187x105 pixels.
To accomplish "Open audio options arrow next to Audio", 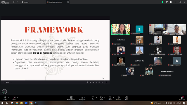I will (x=8, y=97).
